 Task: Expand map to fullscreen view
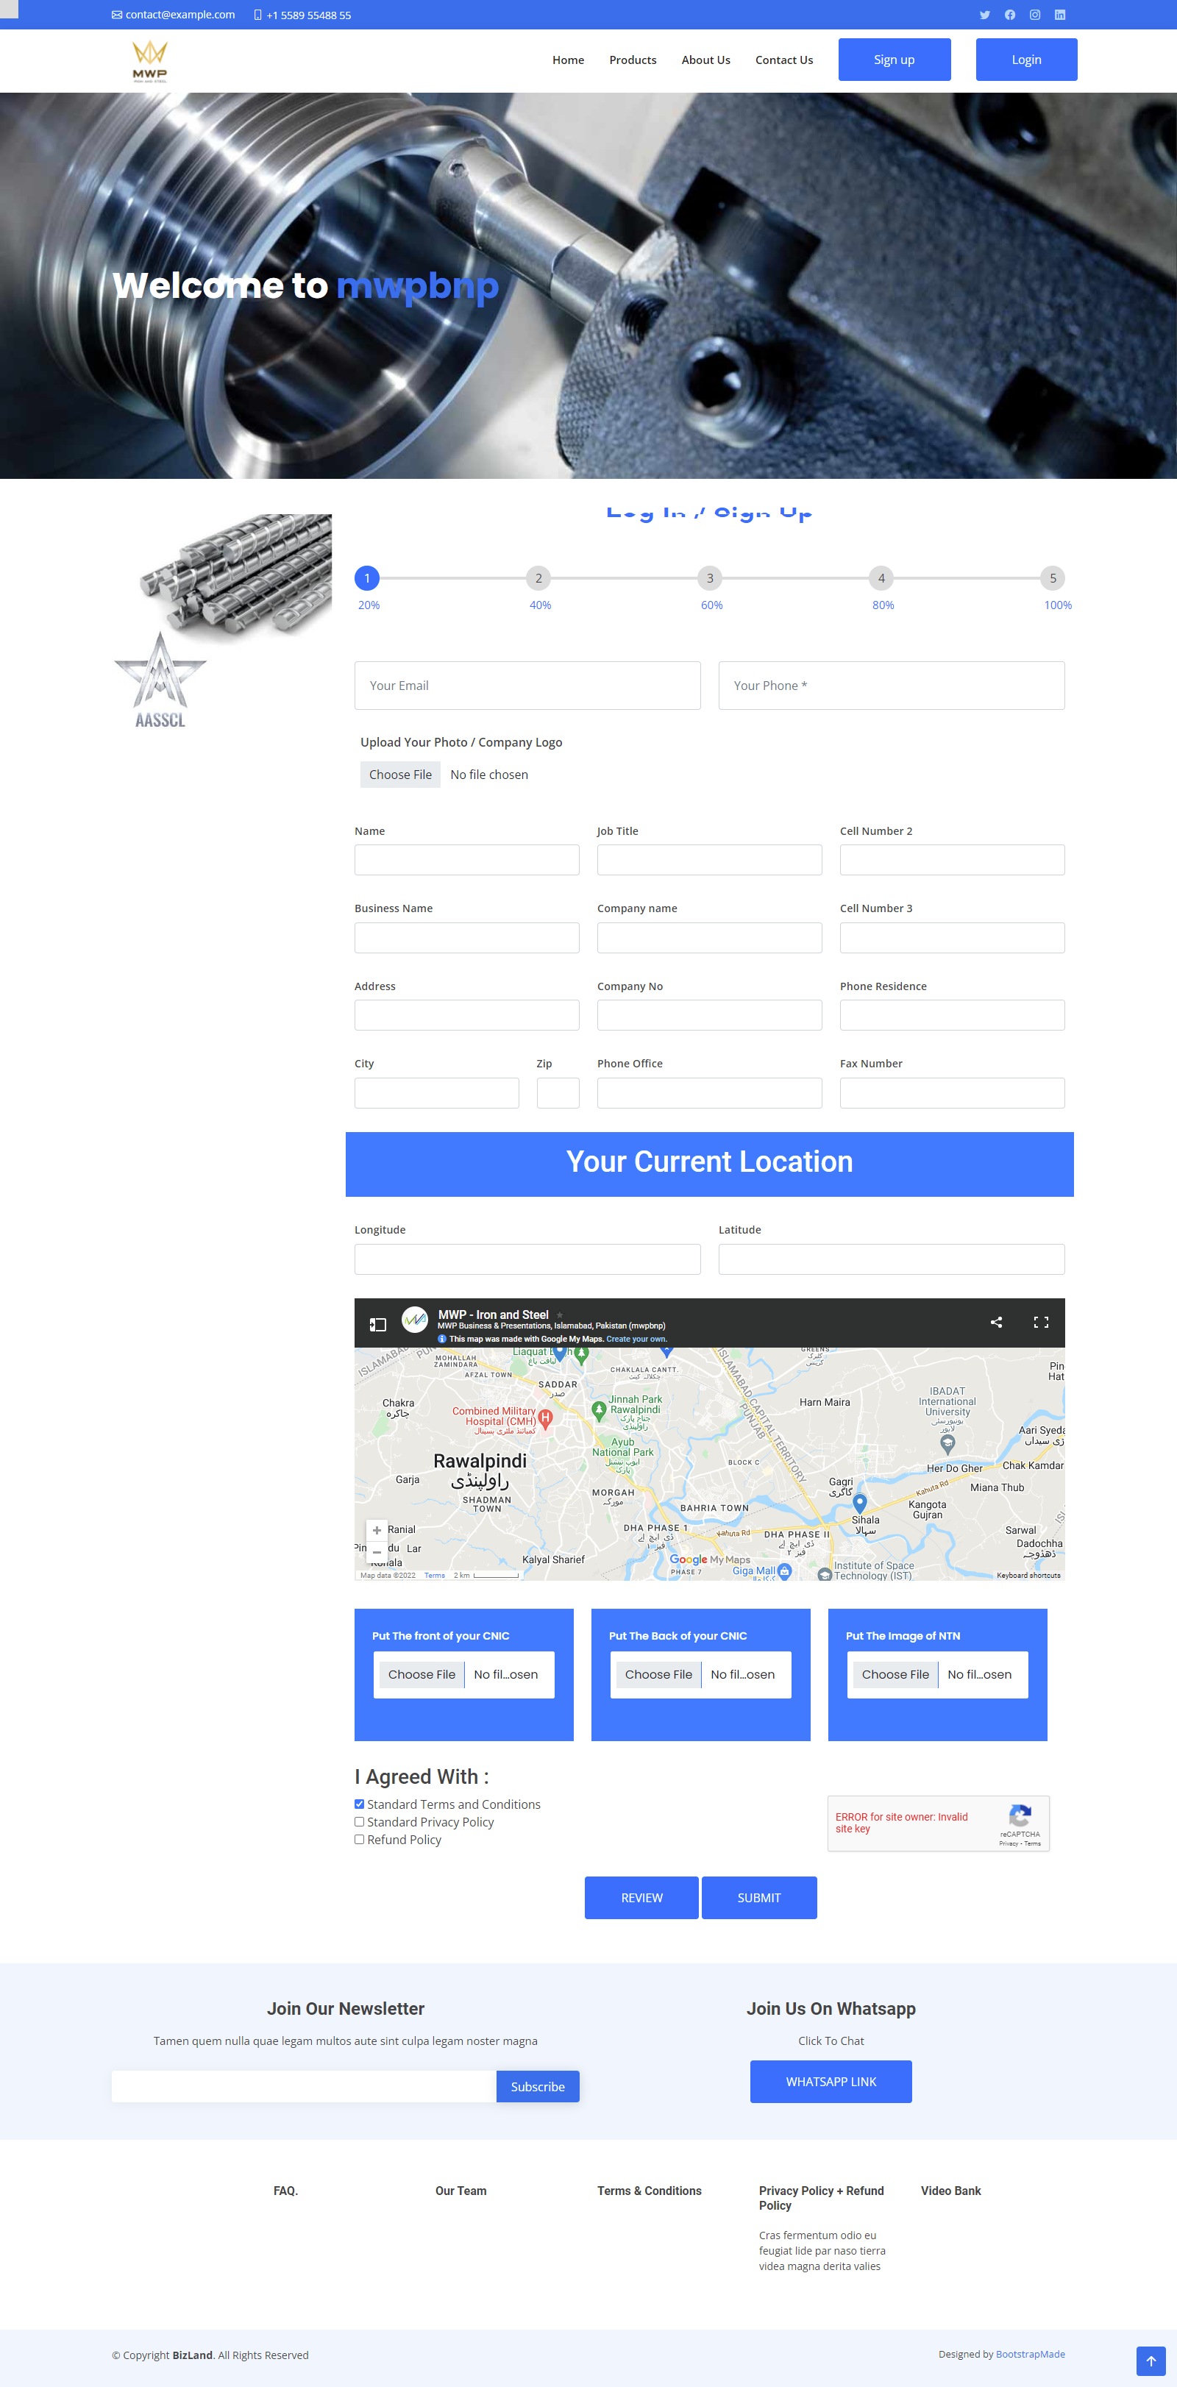tap(1041, 1323)
